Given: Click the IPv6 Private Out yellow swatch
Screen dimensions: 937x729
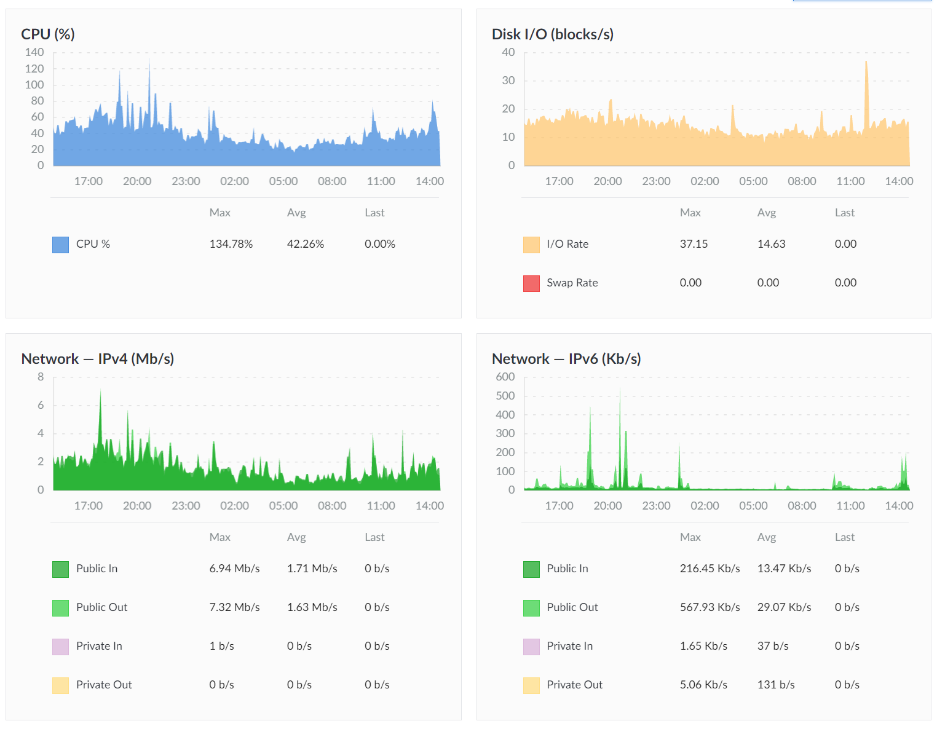Looking at the screenshot, I should (x=531, y=685).
